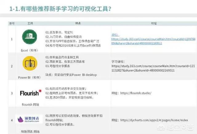Click the Power BI study.163.com course URL
The image size is (197, 134).
point(153,68)
